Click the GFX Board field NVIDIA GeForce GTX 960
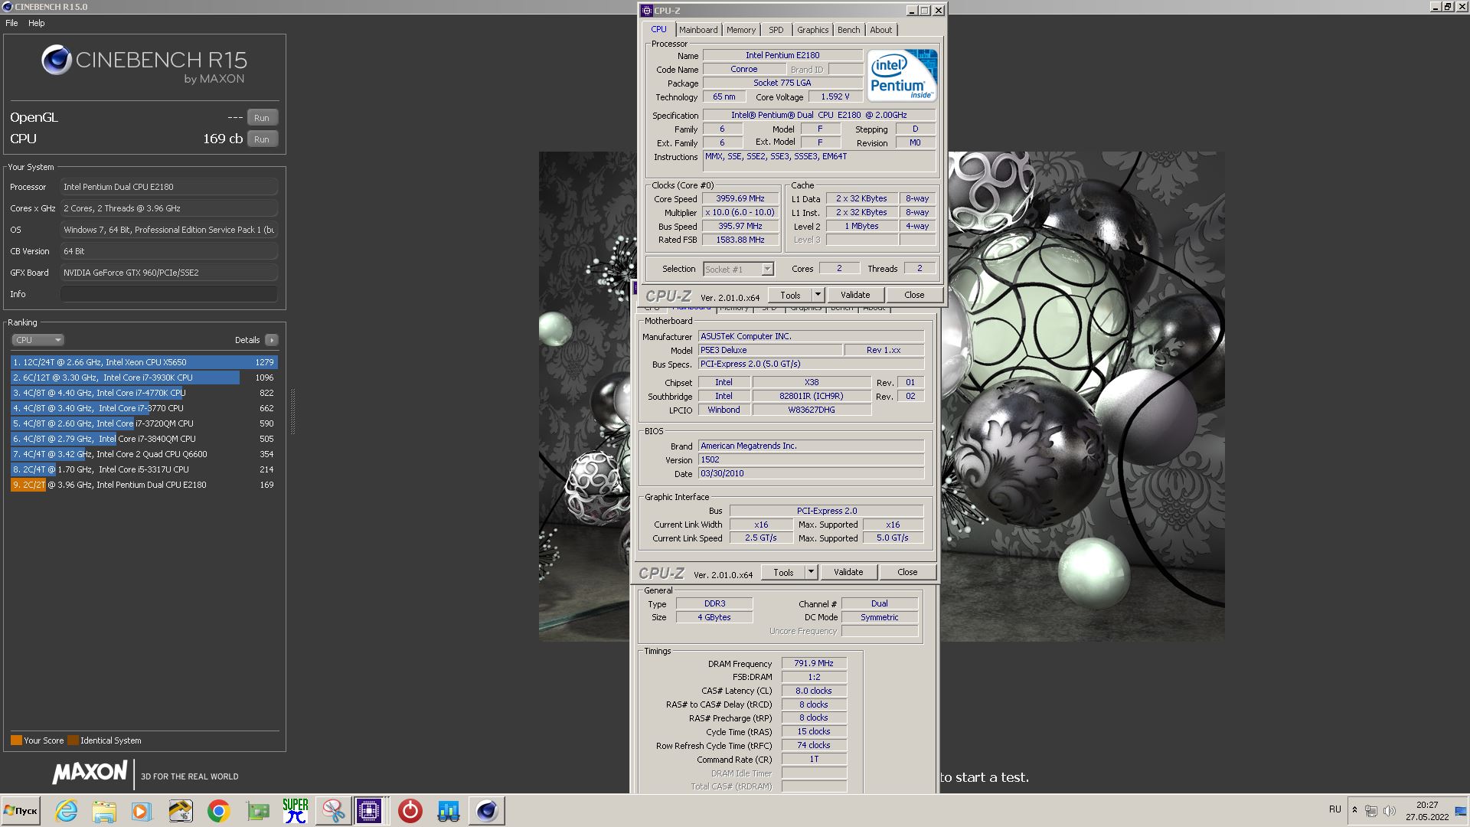 169,273
